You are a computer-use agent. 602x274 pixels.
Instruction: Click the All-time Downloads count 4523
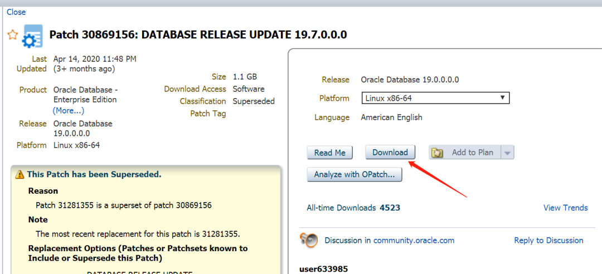point(390,208)
